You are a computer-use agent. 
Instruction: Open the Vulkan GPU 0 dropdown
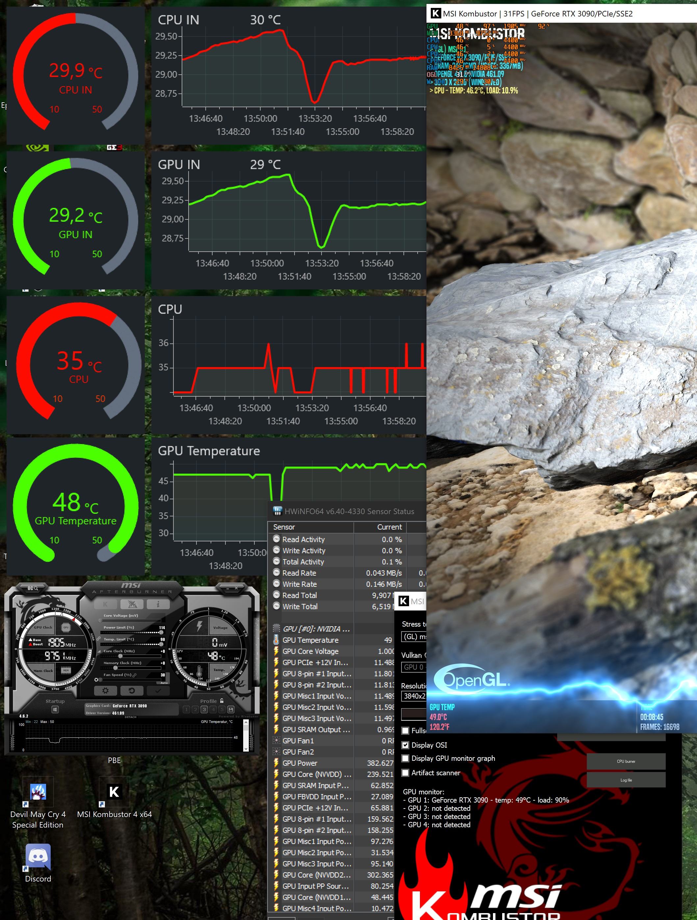(414, 667)
